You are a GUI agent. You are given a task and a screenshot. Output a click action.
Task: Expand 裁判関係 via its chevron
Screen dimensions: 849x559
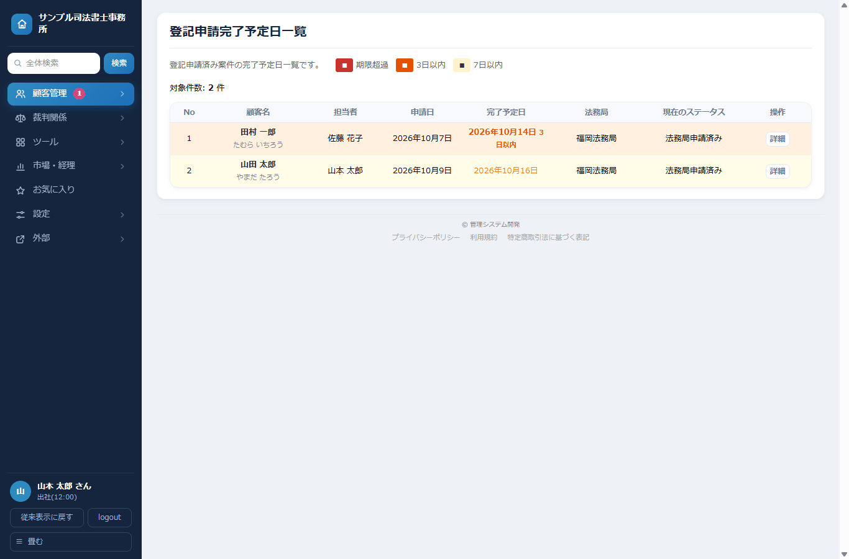122,118
